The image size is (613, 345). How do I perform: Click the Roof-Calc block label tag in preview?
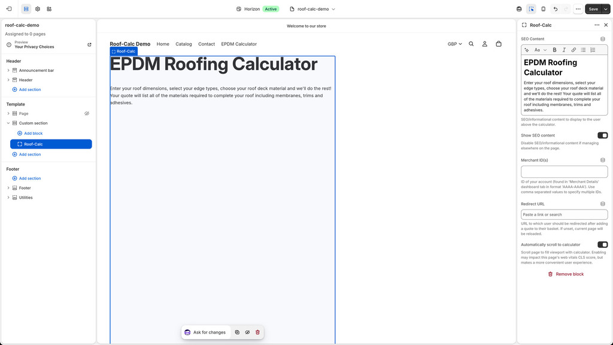[x=123, y=52]
